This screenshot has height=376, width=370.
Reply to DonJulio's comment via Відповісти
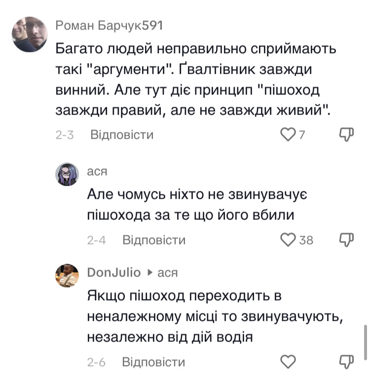153,362
